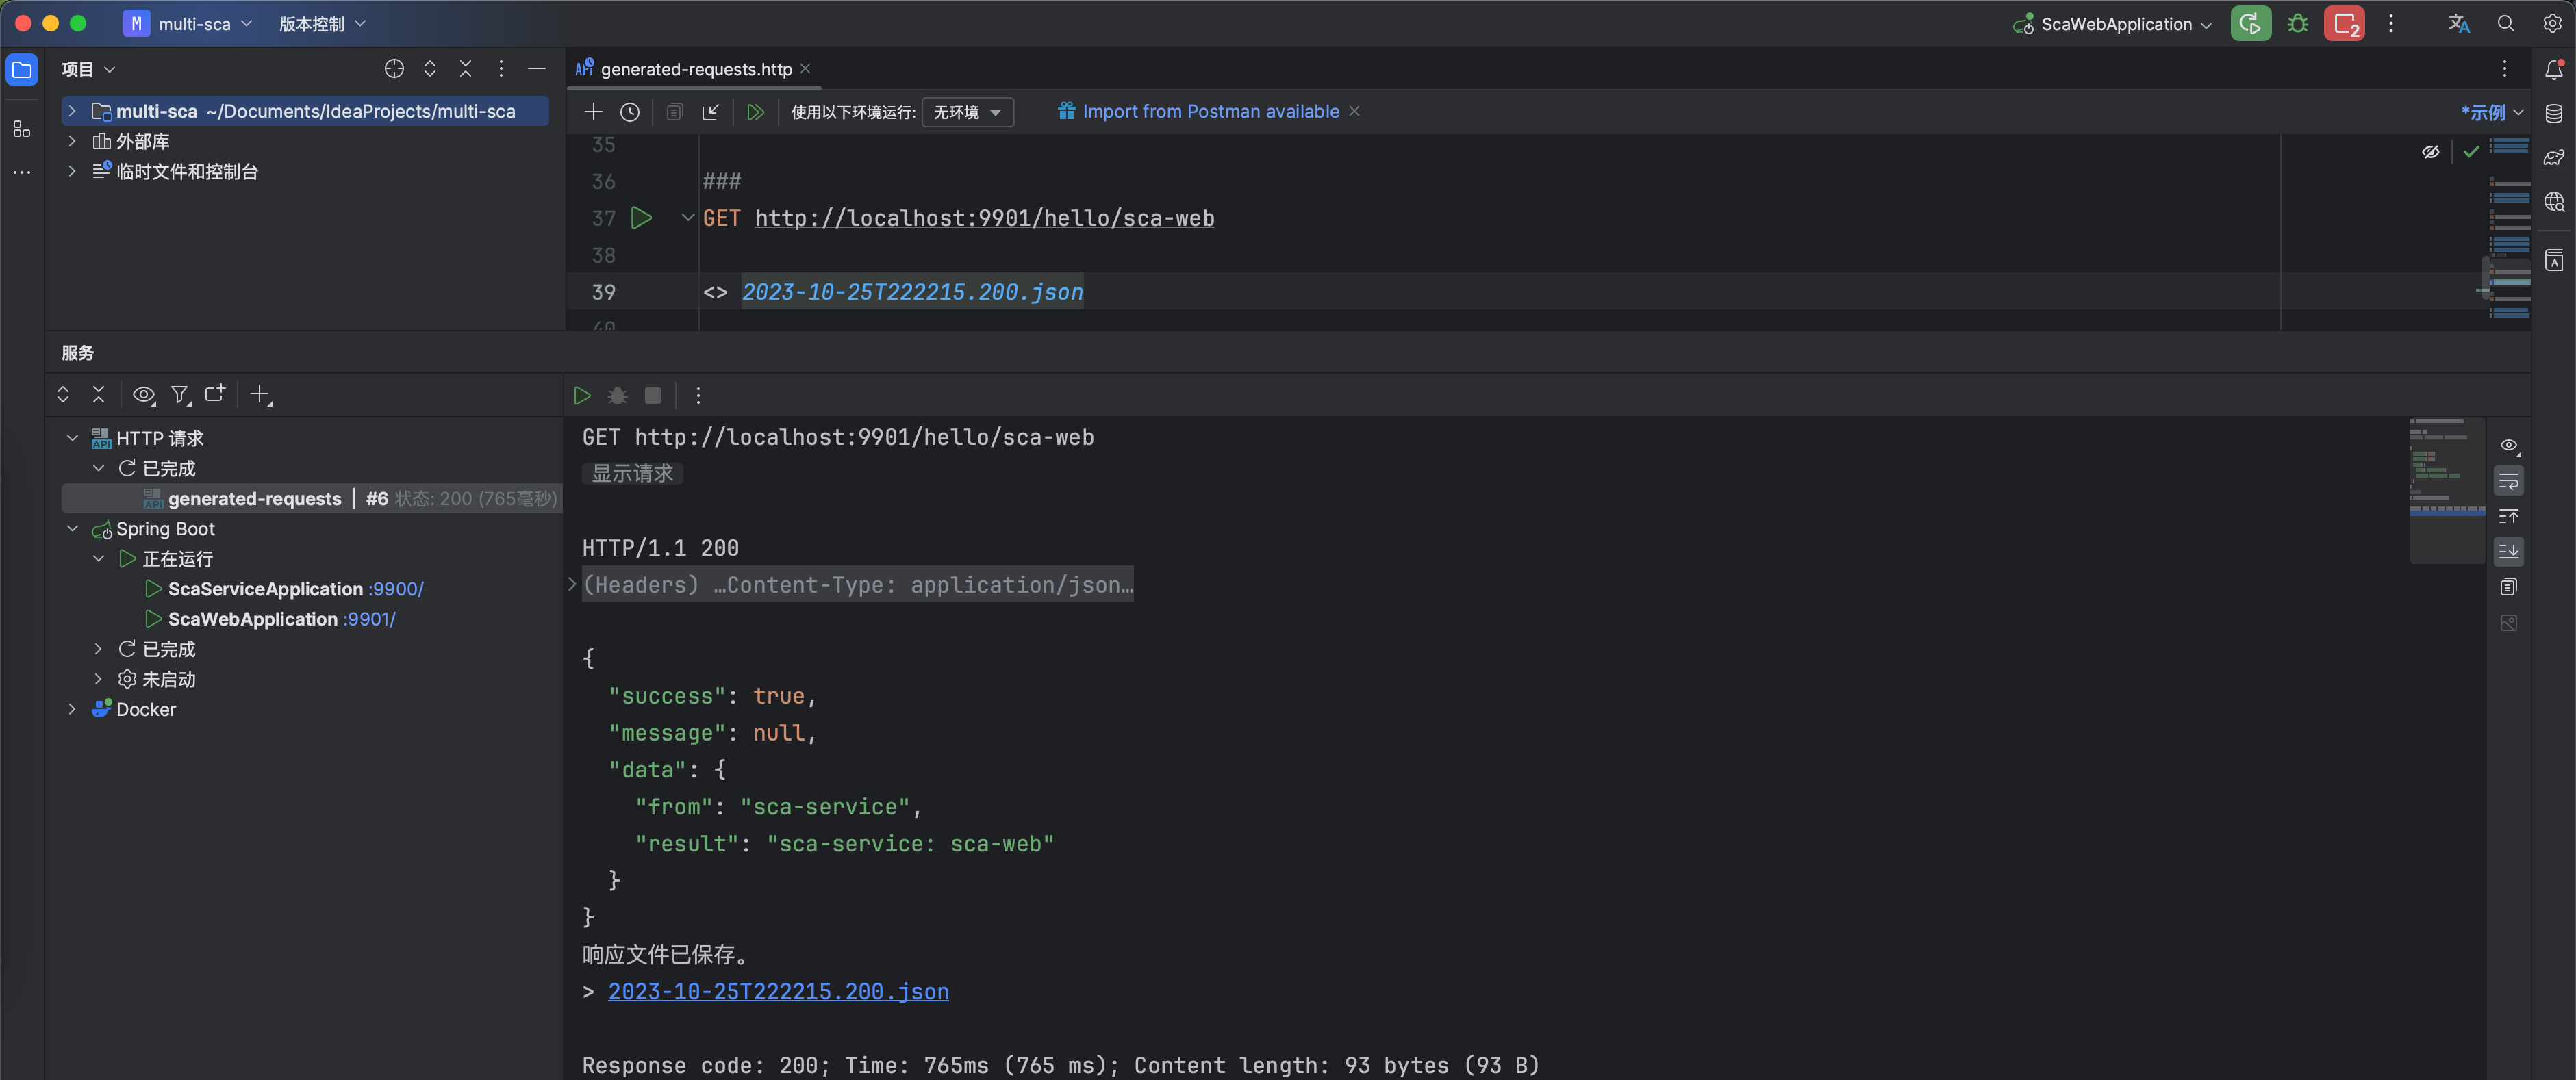
Task: Stop running processes red icon
Action: (x=2345, y=24)
